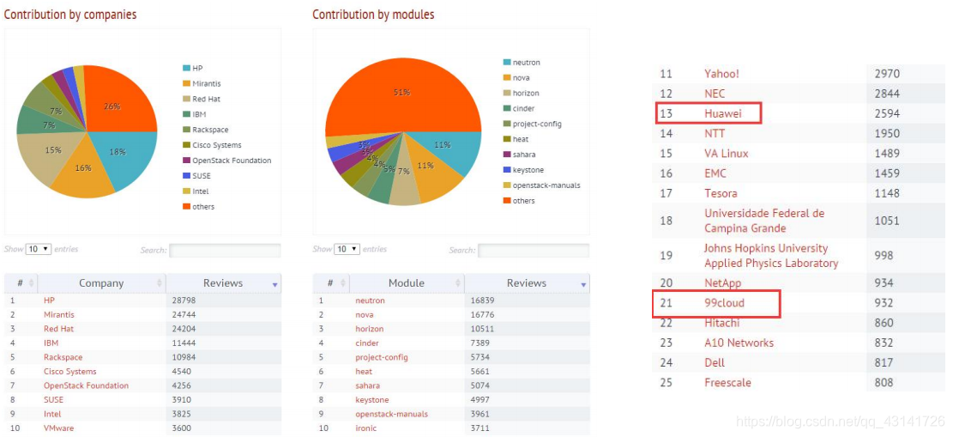
Task: Open the NEC company link
Action: (x=715, y=94)
